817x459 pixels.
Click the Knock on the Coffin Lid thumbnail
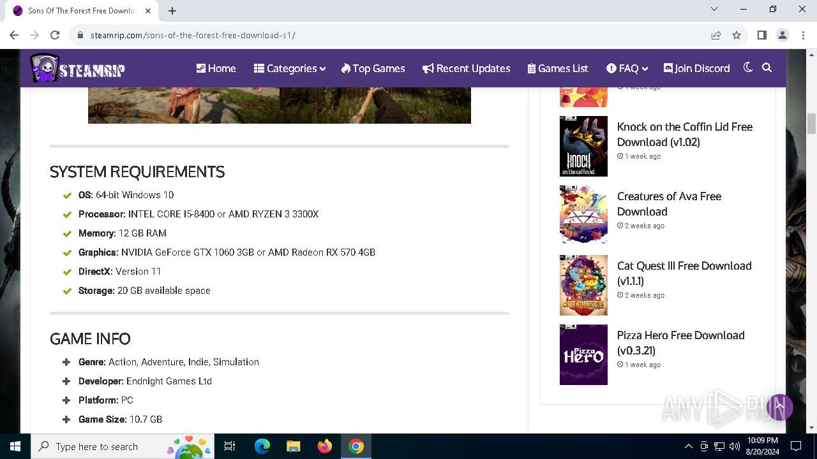coord(583,146)
